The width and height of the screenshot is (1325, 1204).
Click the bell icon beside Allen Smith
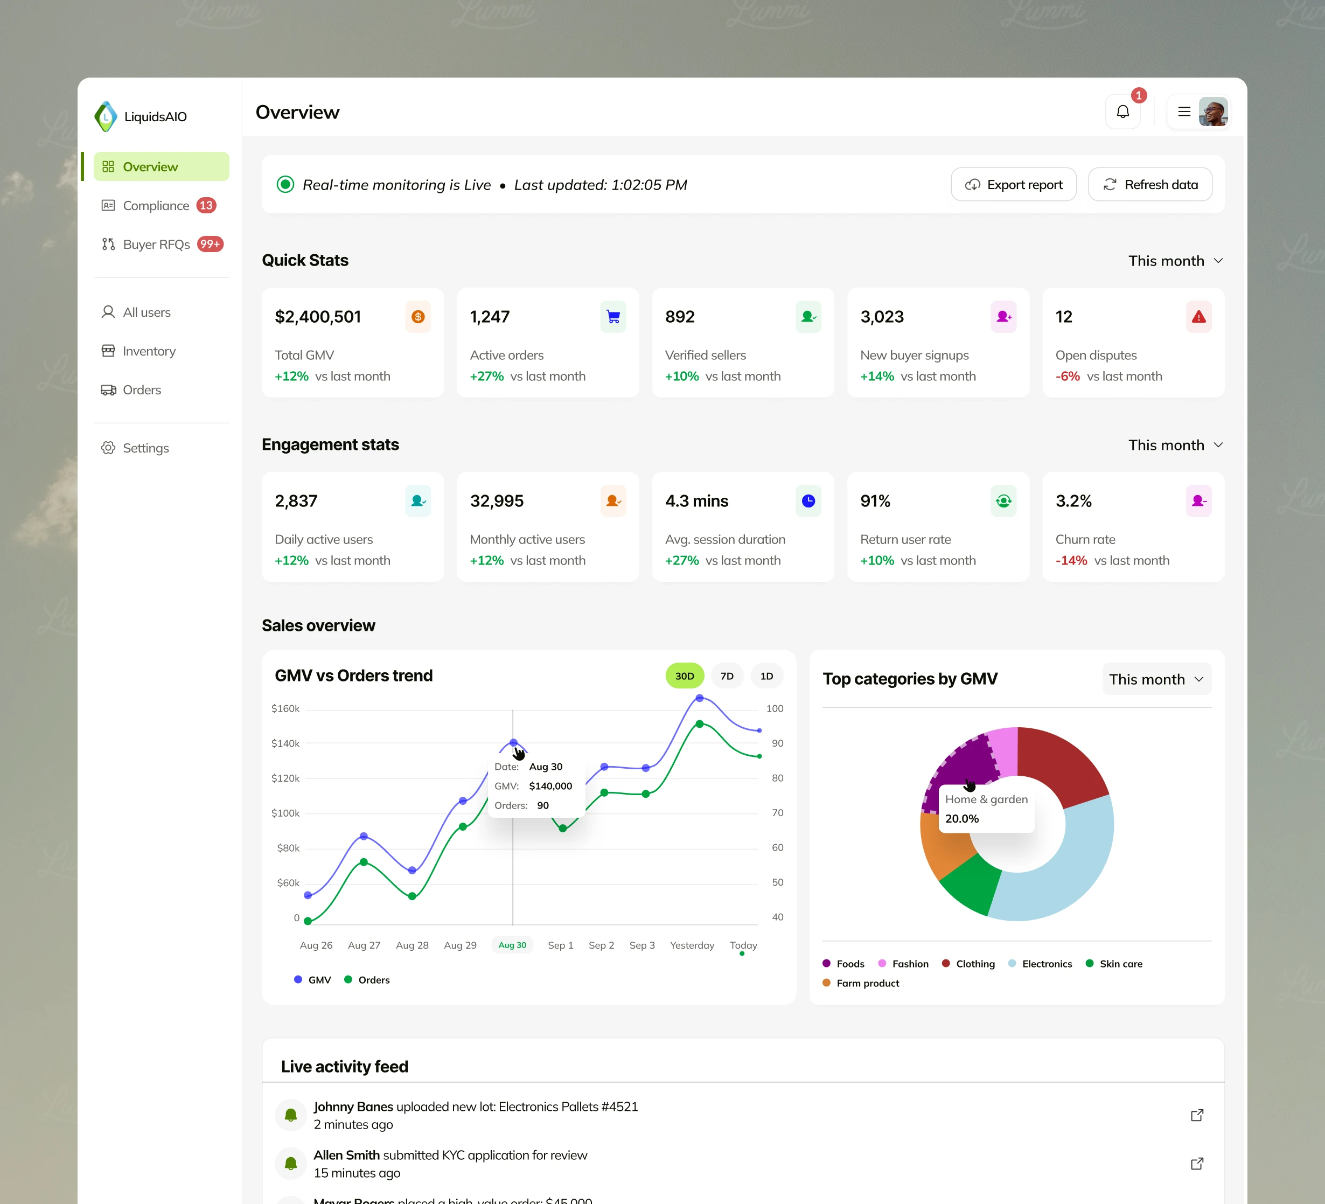click(290, 1164)
